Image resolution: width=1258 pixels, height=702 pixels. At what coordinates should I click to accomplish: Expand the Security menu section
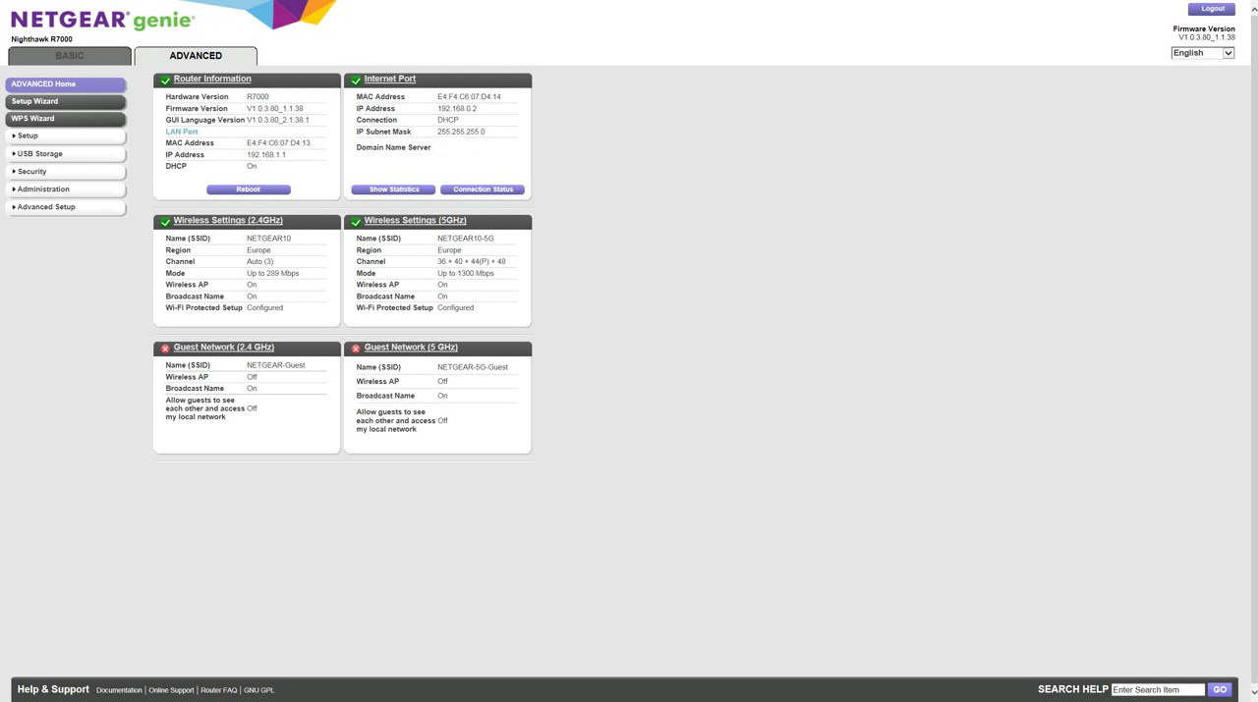[x=66, y=172]
